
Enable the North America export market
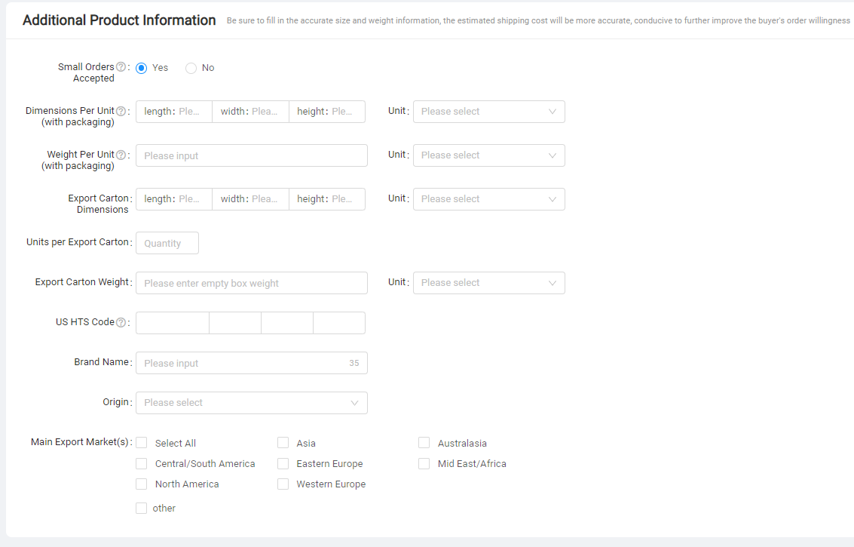click(x=142, y=484)
